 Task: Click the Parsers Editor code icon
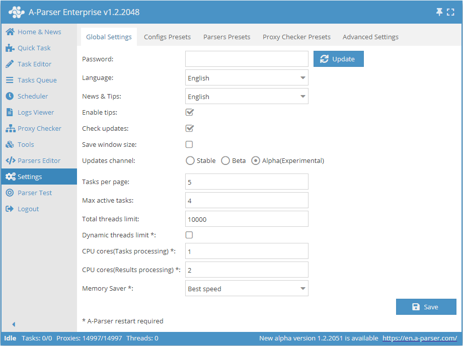click(10, 160)
